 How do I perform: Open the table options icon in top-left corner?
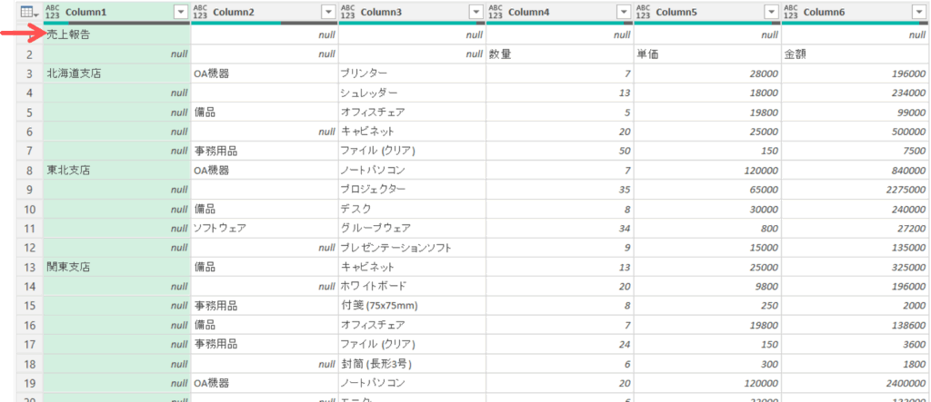pyautogui.click(x=27, y=12)
